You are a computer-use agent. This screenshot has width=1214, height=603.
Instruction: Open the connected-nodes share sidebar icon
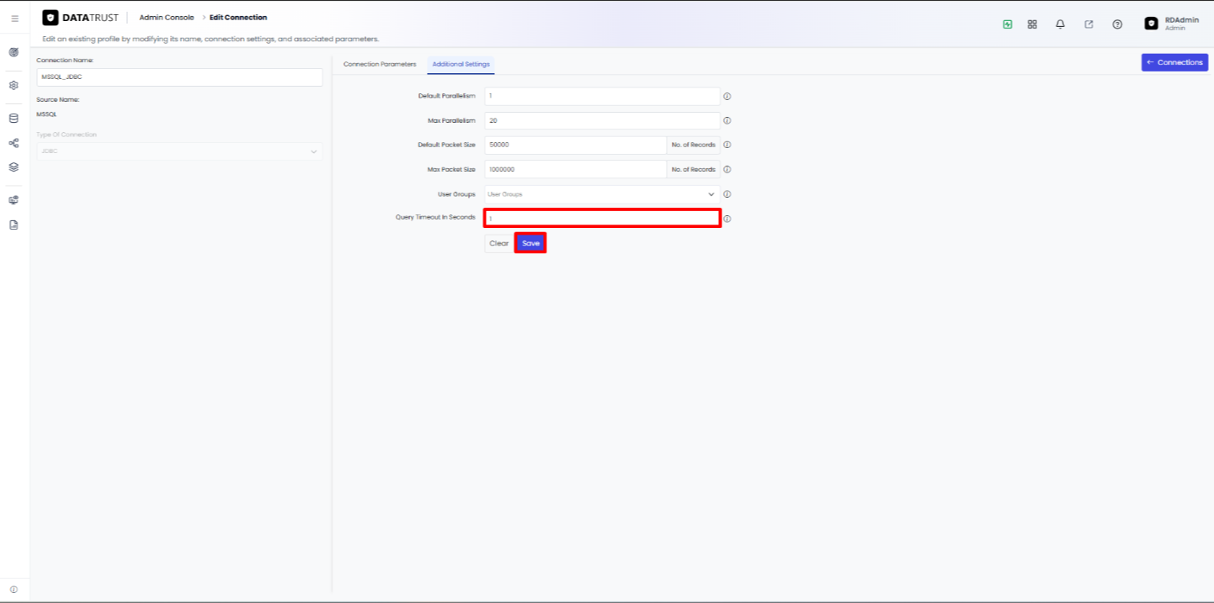point(13,143)
